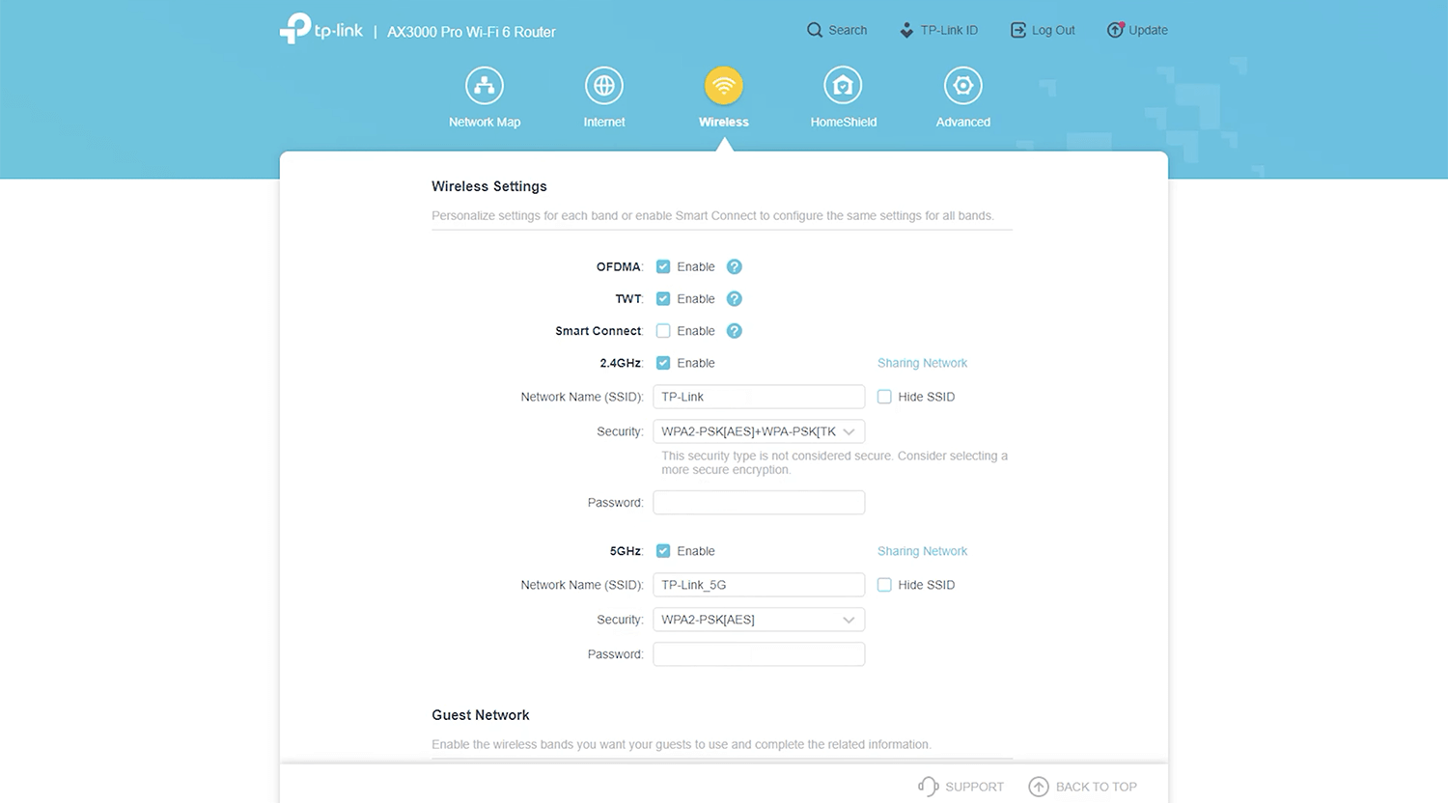Click the Update icon in header
This screenshot has width=1448, height=803.
(1115, 30)
